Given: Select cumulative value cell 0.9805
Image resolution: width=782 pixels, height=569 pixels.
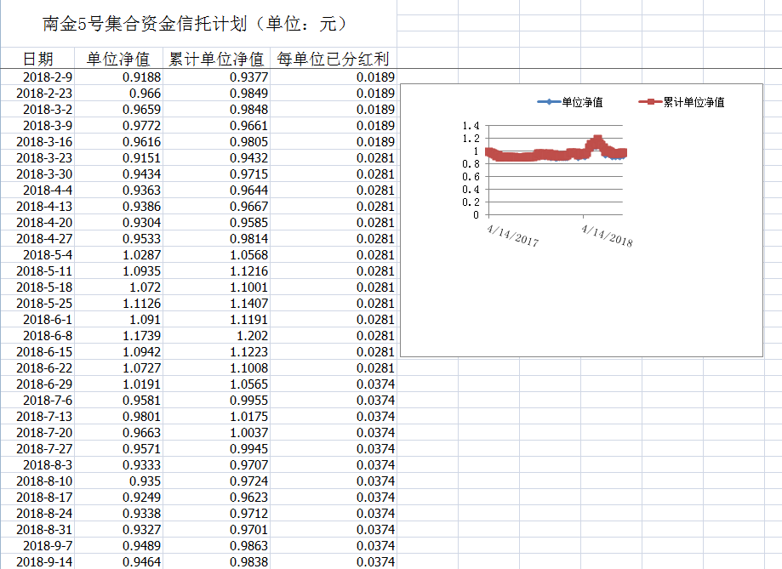Looking at the screenshot, I should (x=216, y=142).
